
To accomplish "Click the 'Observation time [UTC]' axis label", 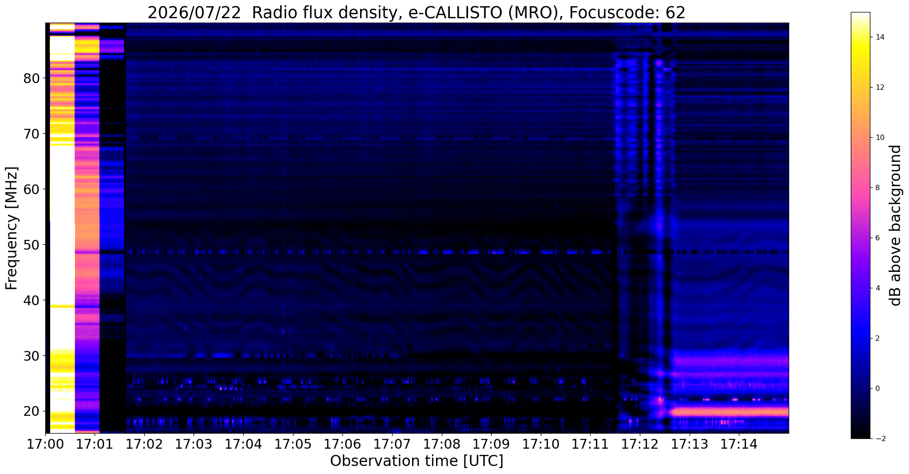I will (417, 461).
